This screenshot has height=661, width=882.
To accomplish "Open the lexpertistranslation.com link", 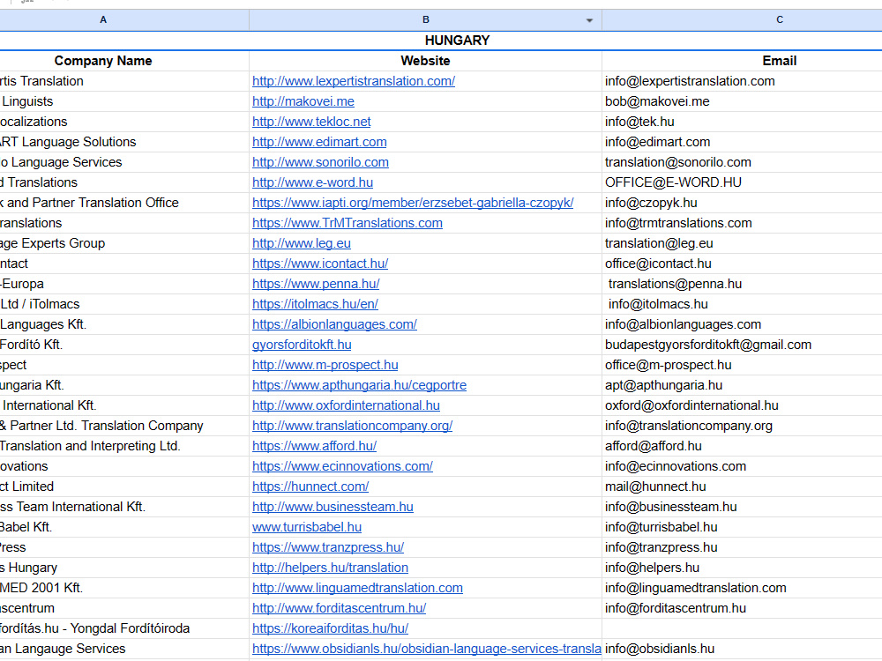I will click(x=354, y=81).
